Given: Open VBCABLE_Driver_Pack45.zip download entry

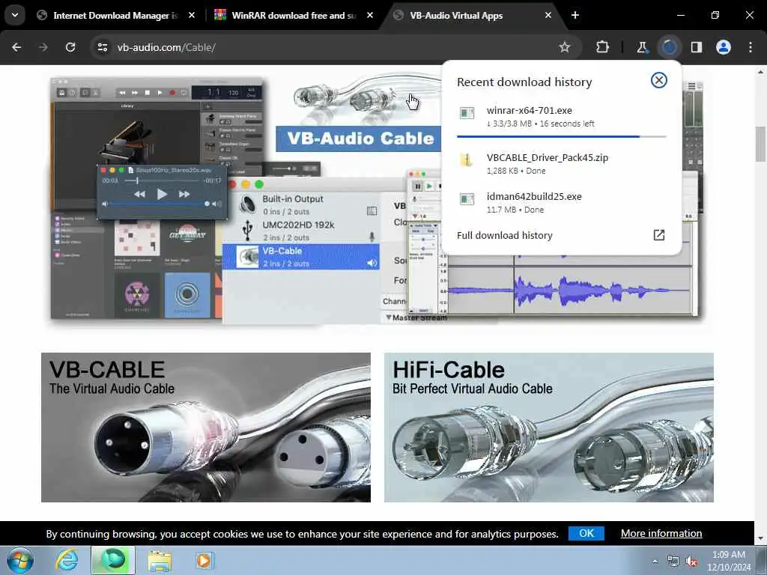Looking at the screenshot, I should click(562, 164).
